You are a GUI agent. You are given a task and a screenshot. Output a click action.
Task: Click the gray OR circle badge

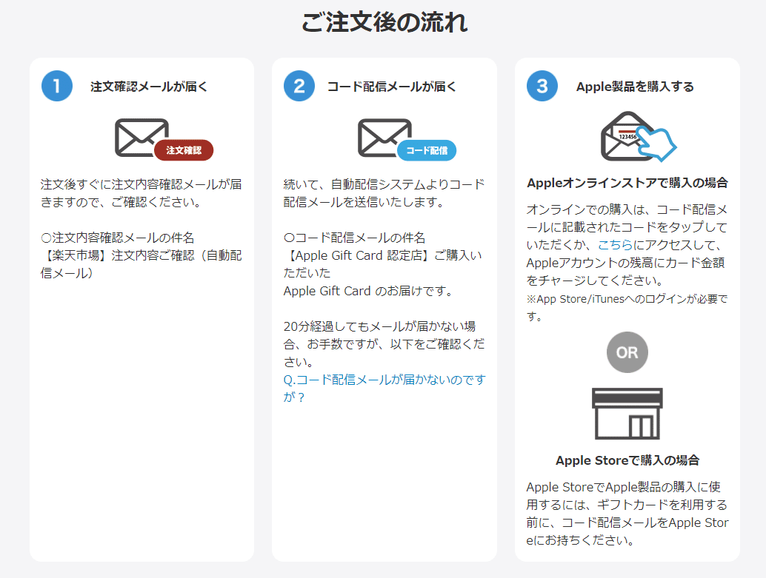click(x=627, y=352)
